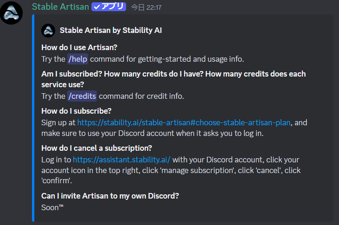339x225 pixels.
Task: Click the 'command for credit info' text
Action: point(141,96)
